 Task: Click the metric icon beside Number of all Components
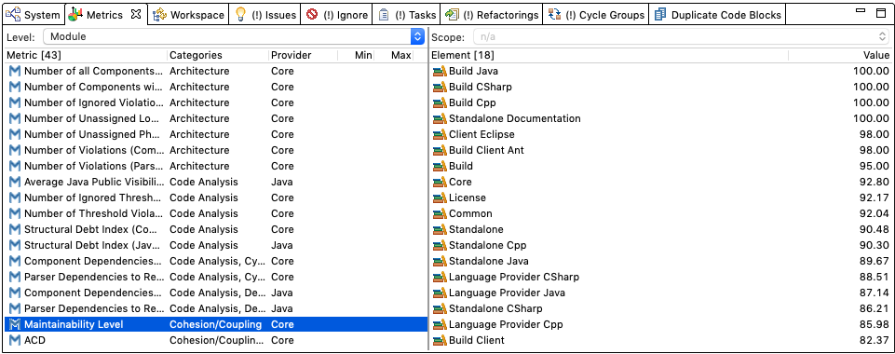tap(15, 72)
